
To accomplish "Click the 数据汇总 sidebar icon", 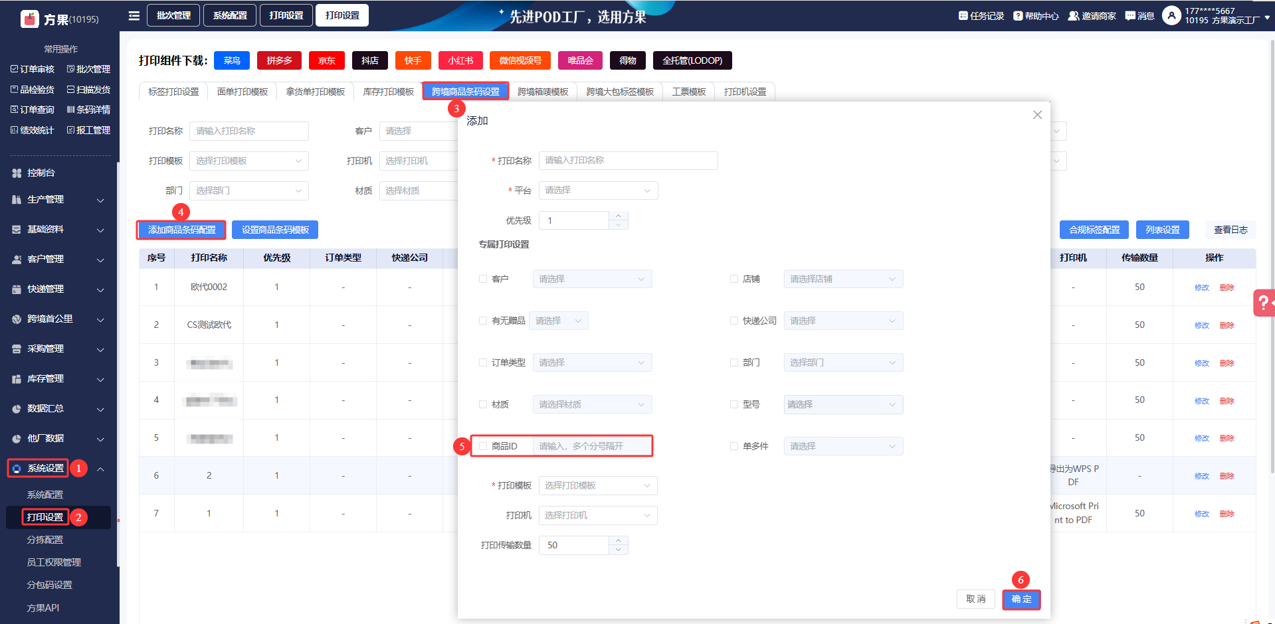I will 17,408.
